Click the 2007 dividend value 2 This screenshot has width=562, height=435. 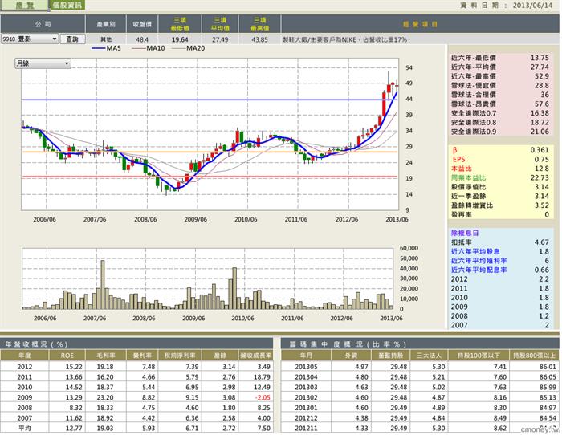click(546, 325)
